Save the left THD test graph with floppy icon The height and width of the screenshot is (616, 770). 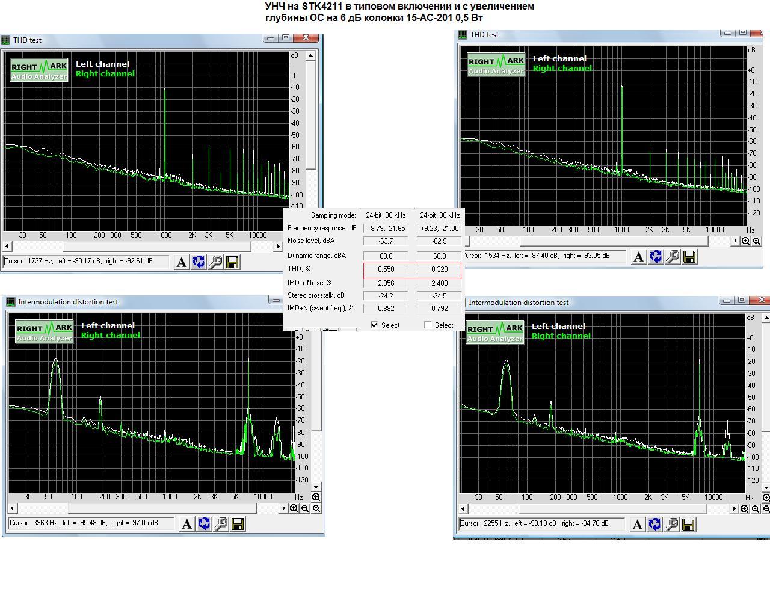pos(232,262)
